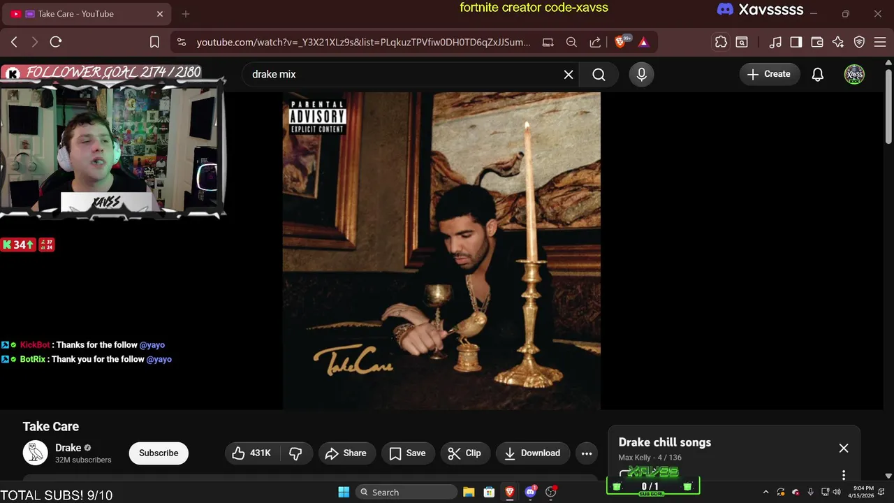Select the Take Care - YouTube tab
The width and height of the screenshot is (894, 503).
87,14
